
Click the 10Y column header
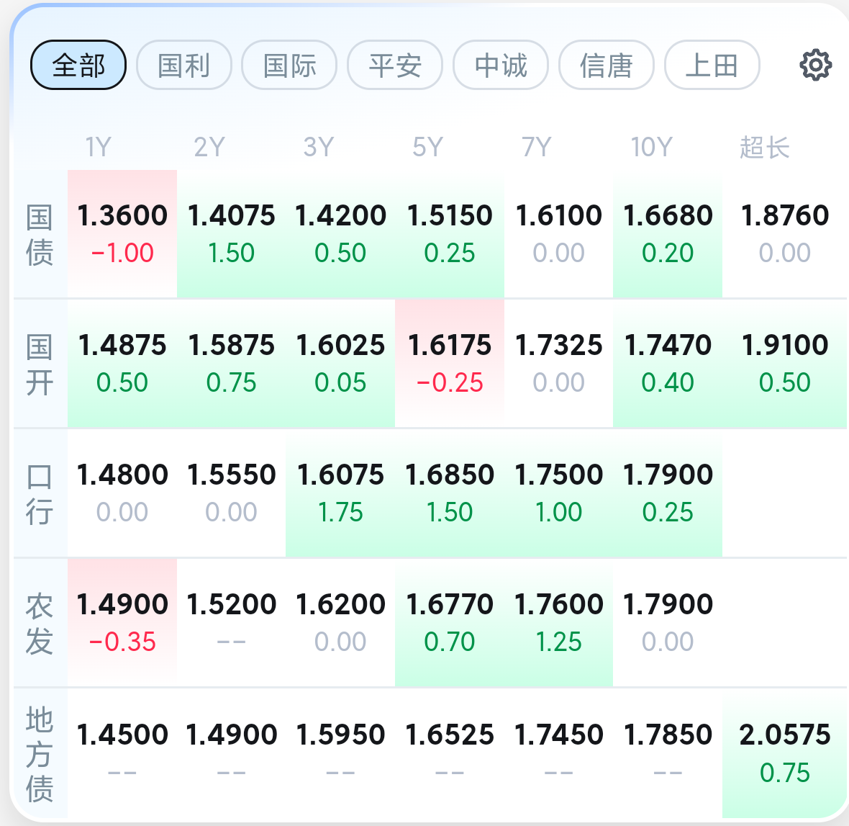pyautogui.click(x=651, y=147)
